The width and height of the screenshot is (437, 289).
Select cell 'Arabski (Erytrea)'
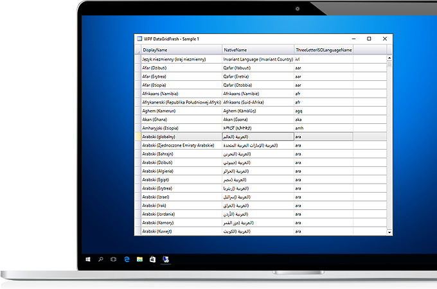[181, 188]
